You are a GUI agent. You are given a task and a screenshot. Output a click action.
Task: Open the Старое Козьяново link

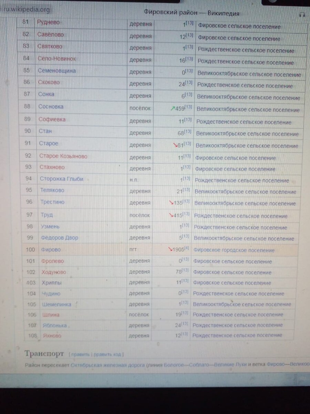click(x=63, y=156)
